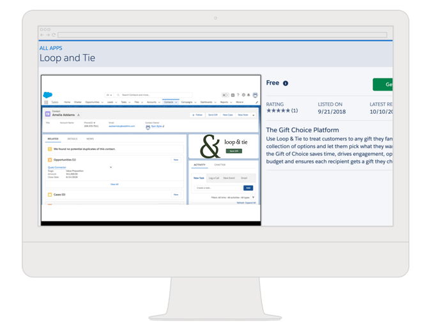Open the notifications bell icon
The height and width of the screenshot is (332, 428).
[x=248, y=95]
